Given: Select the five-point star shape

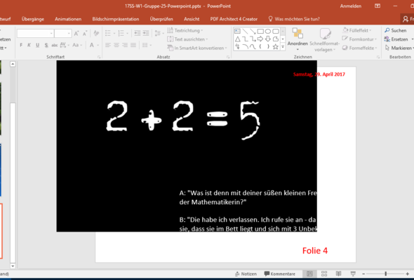Looking at the screenshot, I should (x=276, y=47).
